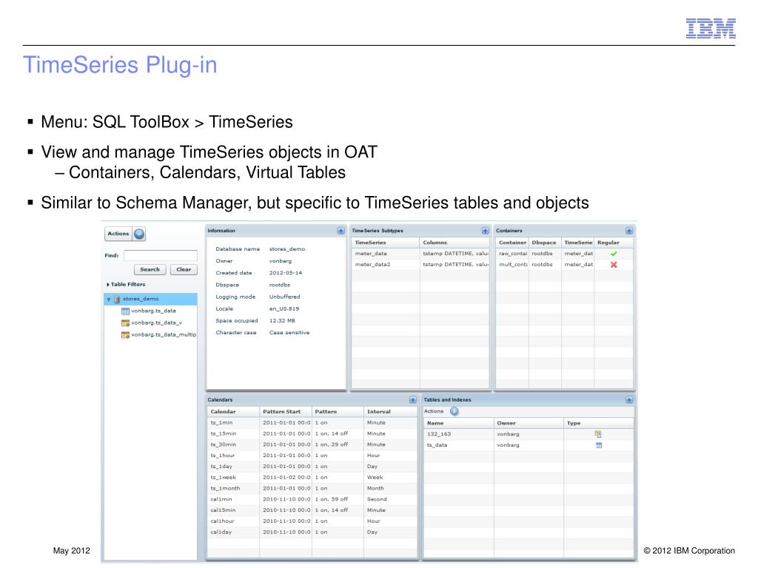Viewport: 758px width, 568px height.
Task: Select the ts_1week calendar row
Action: pos(312,477)
